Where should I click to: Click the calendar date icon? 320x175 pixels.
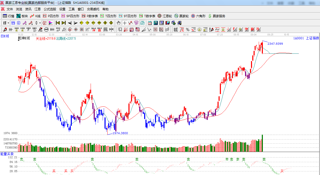click(x=150, y=23)
